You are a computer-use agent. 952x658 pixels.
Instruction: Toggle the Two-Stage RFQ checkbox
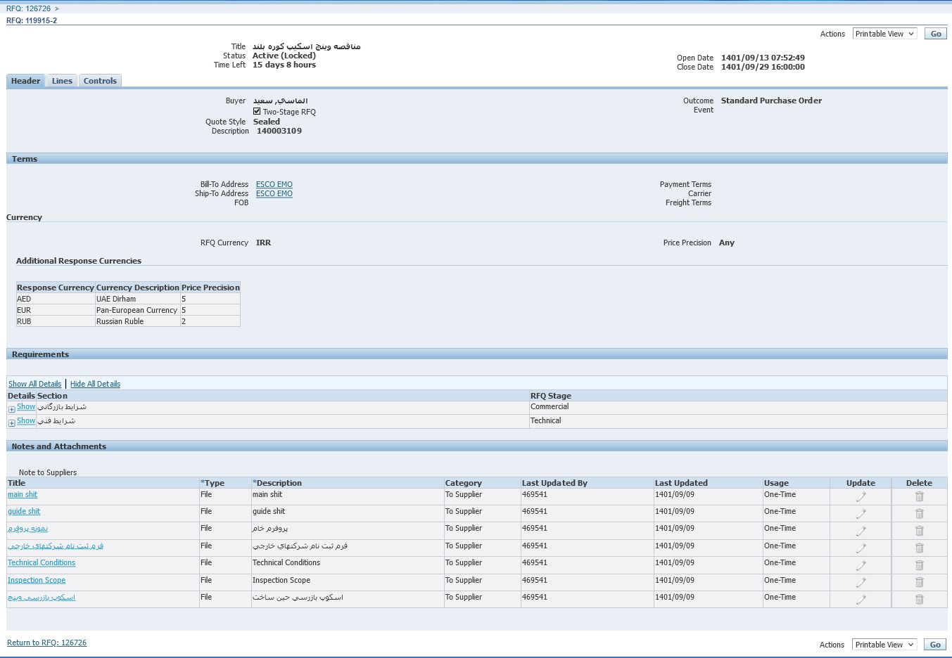coord(257,111)
